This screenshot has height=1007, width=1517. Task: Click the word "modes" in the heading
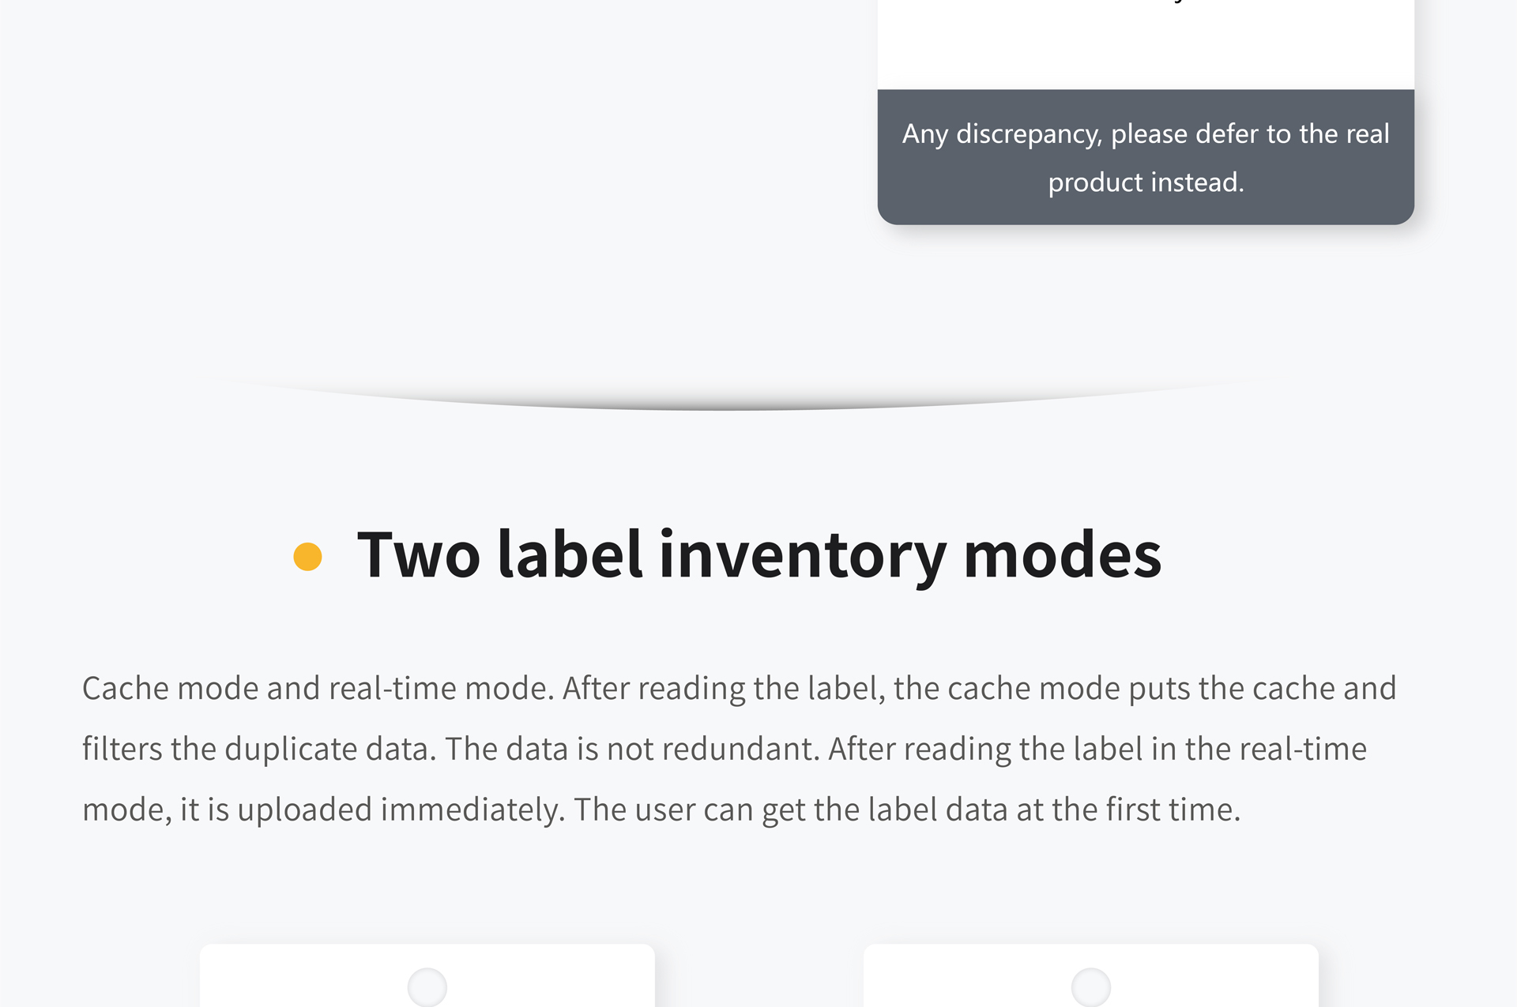[1063, 555]
